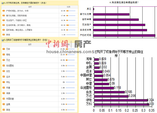Click the purple 合生 bar in bottom chart
The height and width of the screenshot is (113, 157).
point(110,92)
